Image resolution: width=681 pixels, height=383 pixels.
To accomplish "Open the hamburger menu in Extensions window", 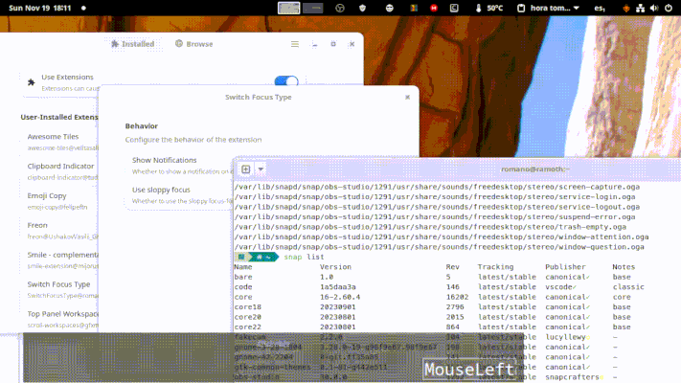I will [x=295, y=44].
